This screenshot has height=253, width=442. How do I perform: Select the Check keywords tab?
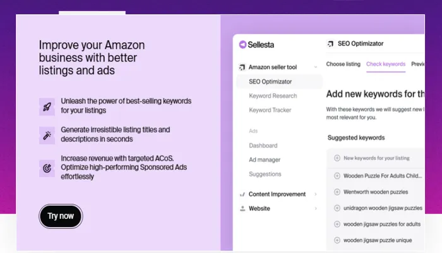pos(386,64)
